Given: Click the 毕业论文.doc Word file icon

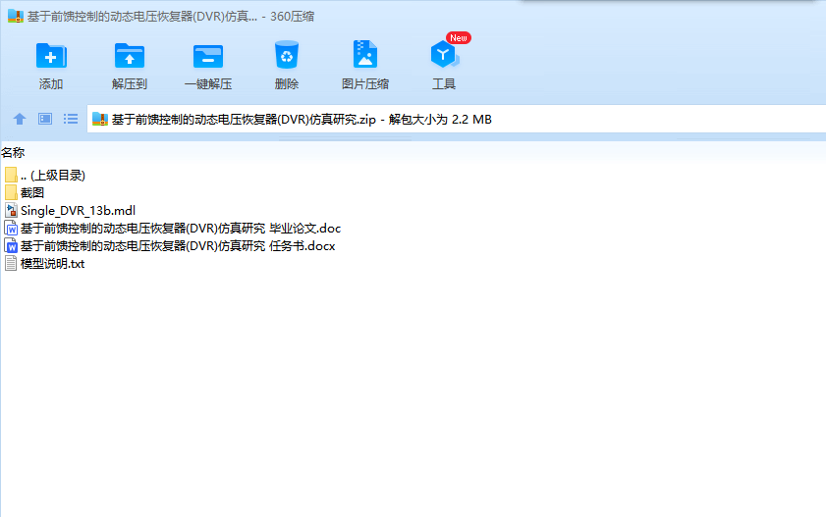Looking at the screenshot, I should click(11, 229).
